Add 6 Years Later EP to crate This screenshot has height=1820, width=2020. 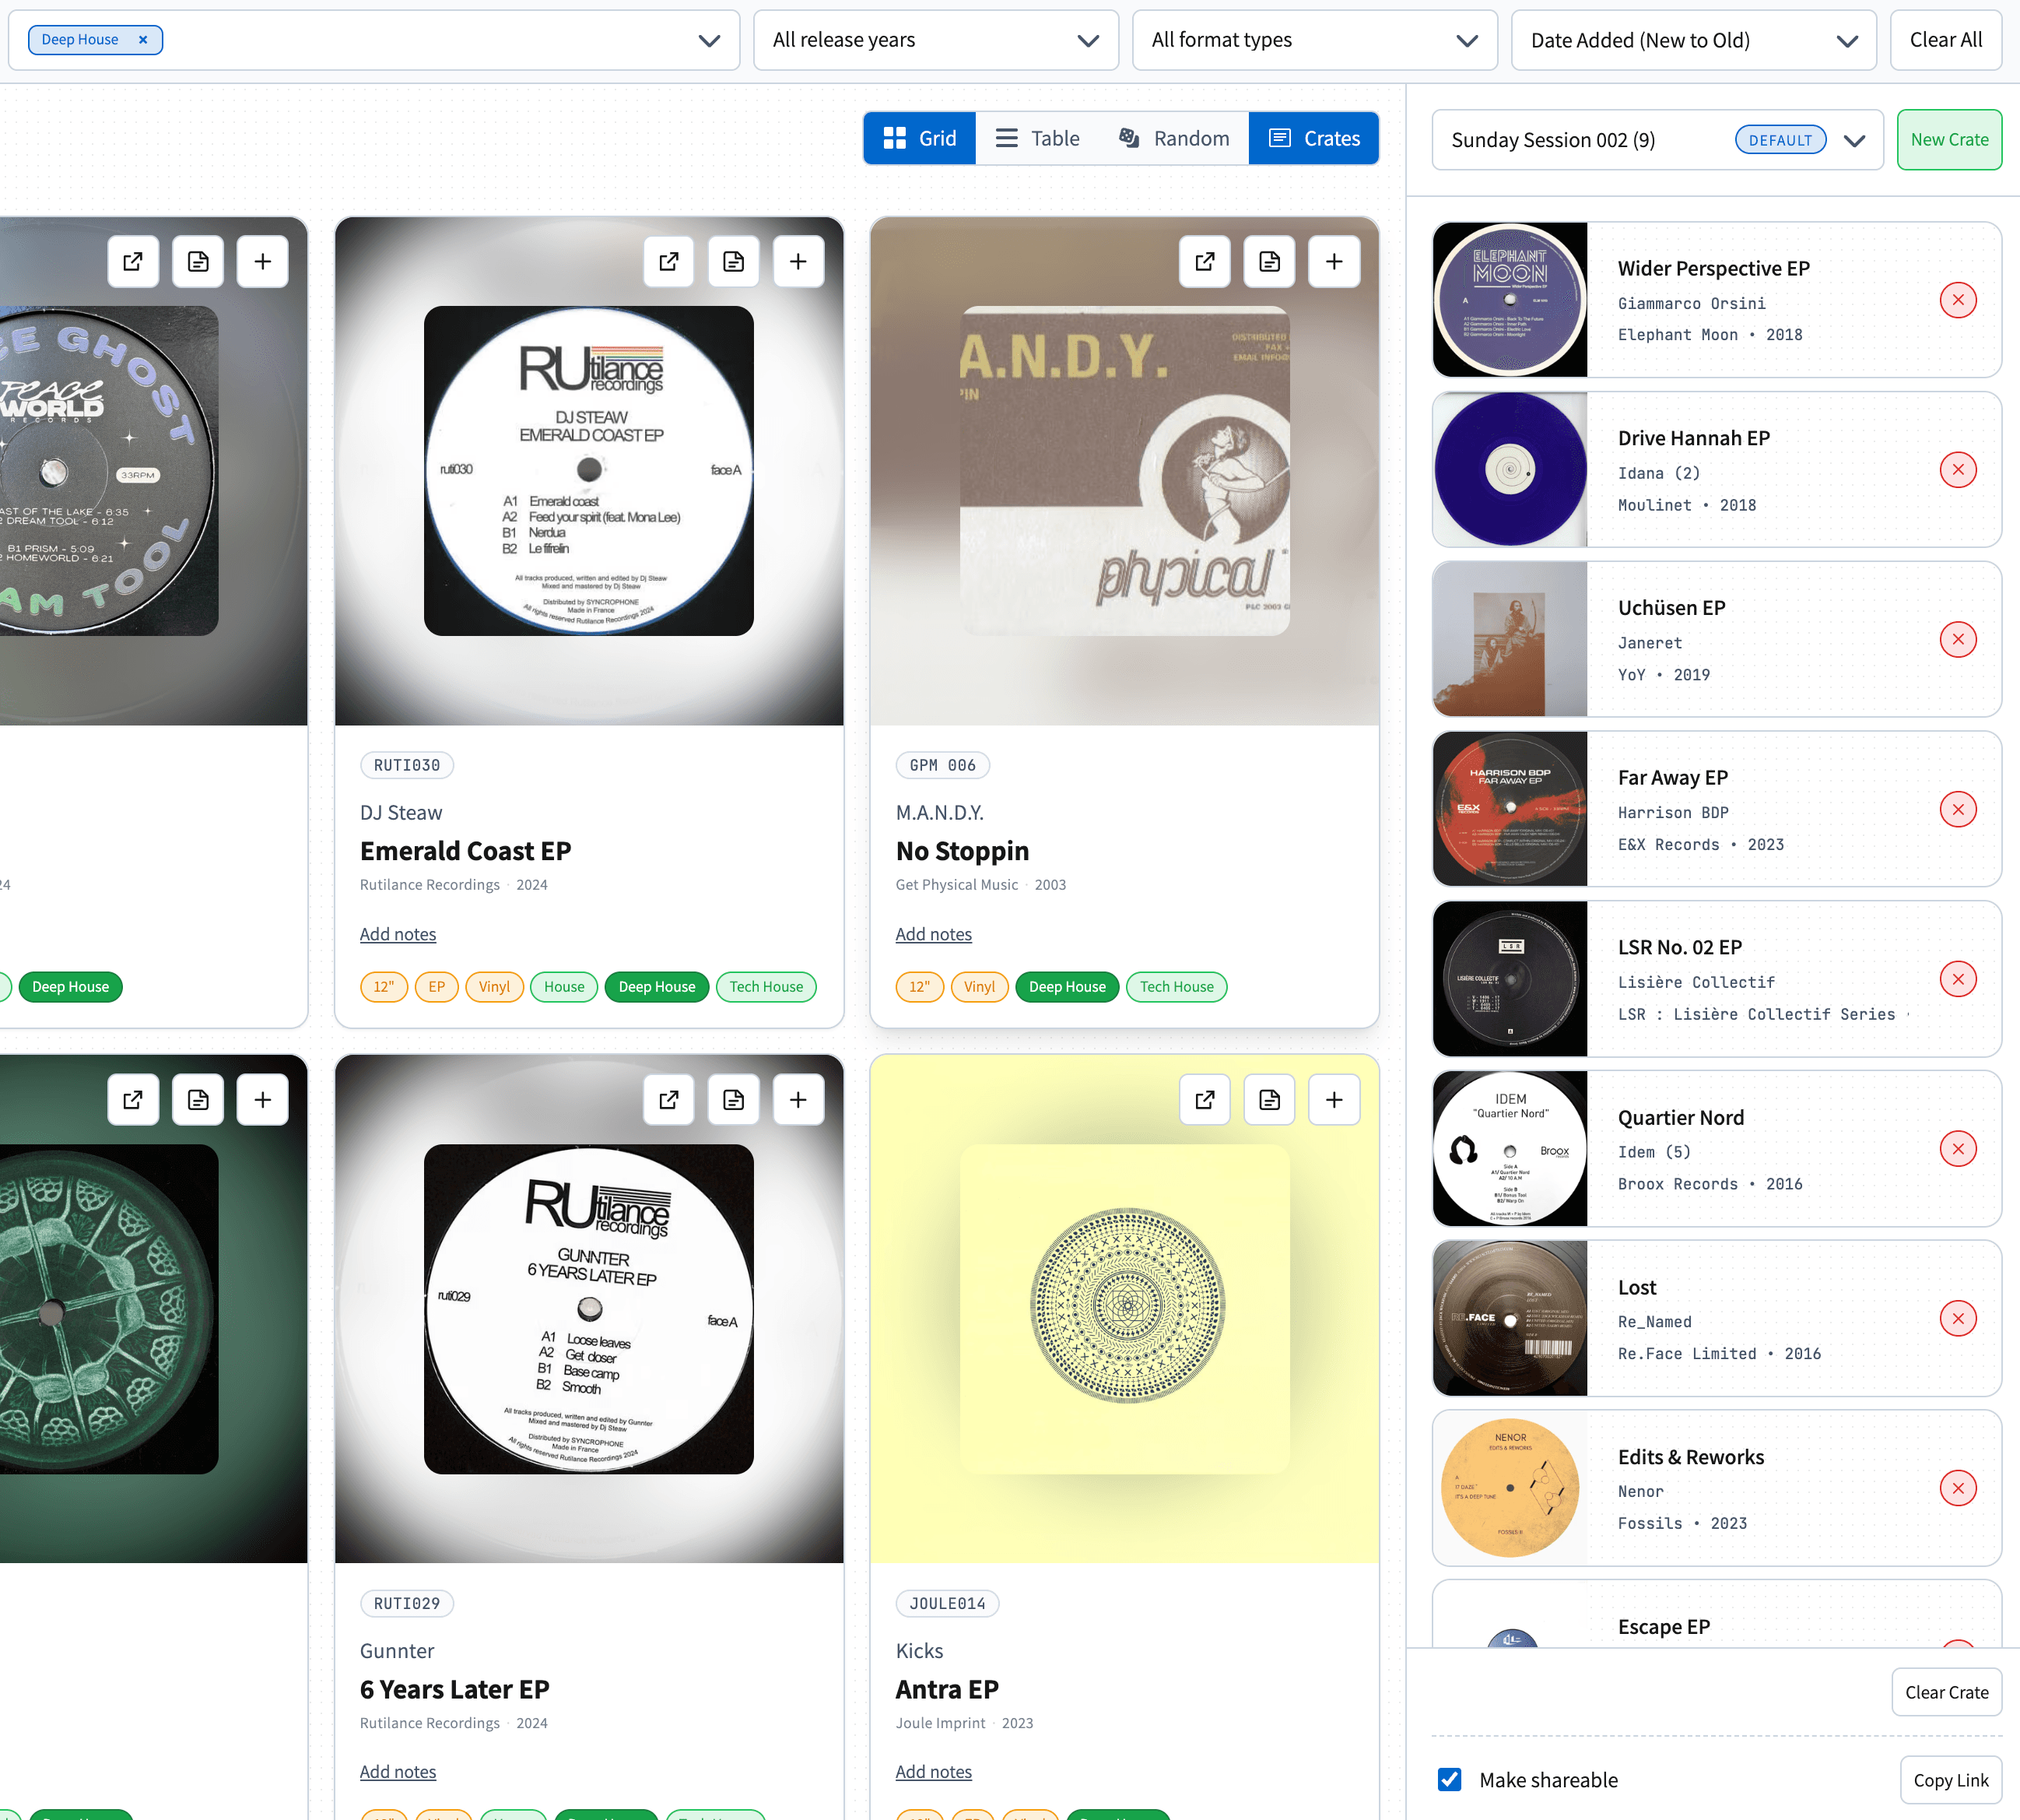coord(798,1099)
